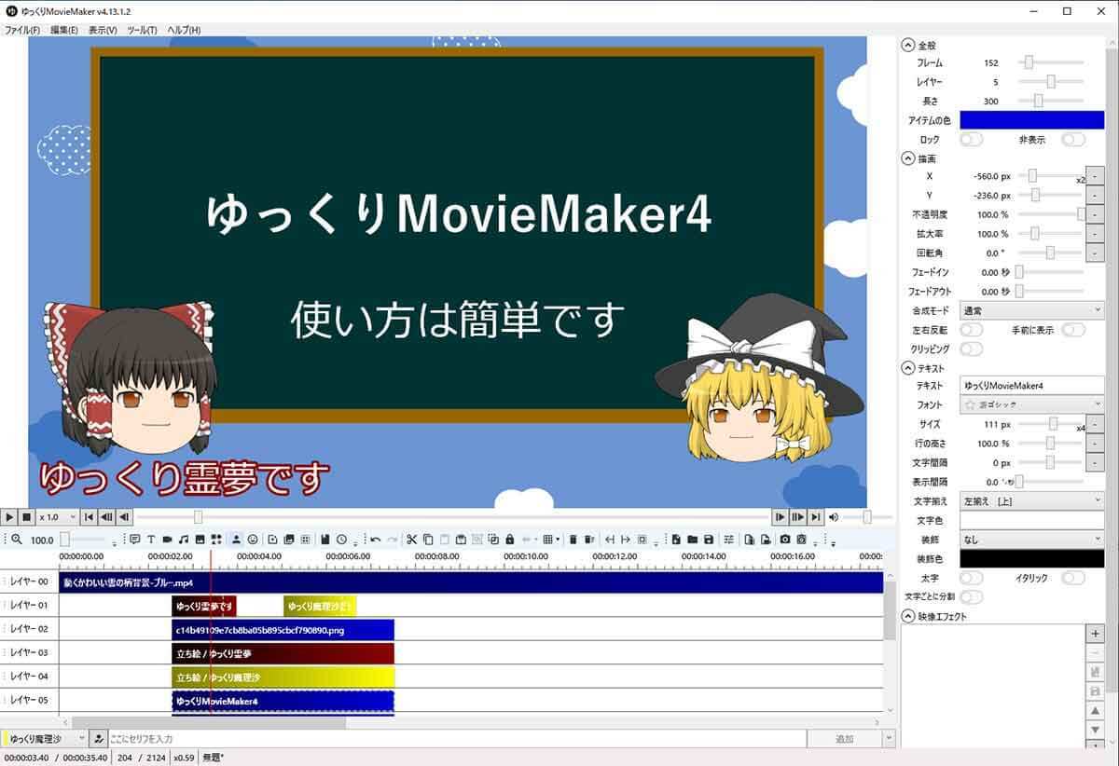The width and height of the screenshot is (1119, 766).
Task: Collapse the テキスト section
Action: (908, 368)
